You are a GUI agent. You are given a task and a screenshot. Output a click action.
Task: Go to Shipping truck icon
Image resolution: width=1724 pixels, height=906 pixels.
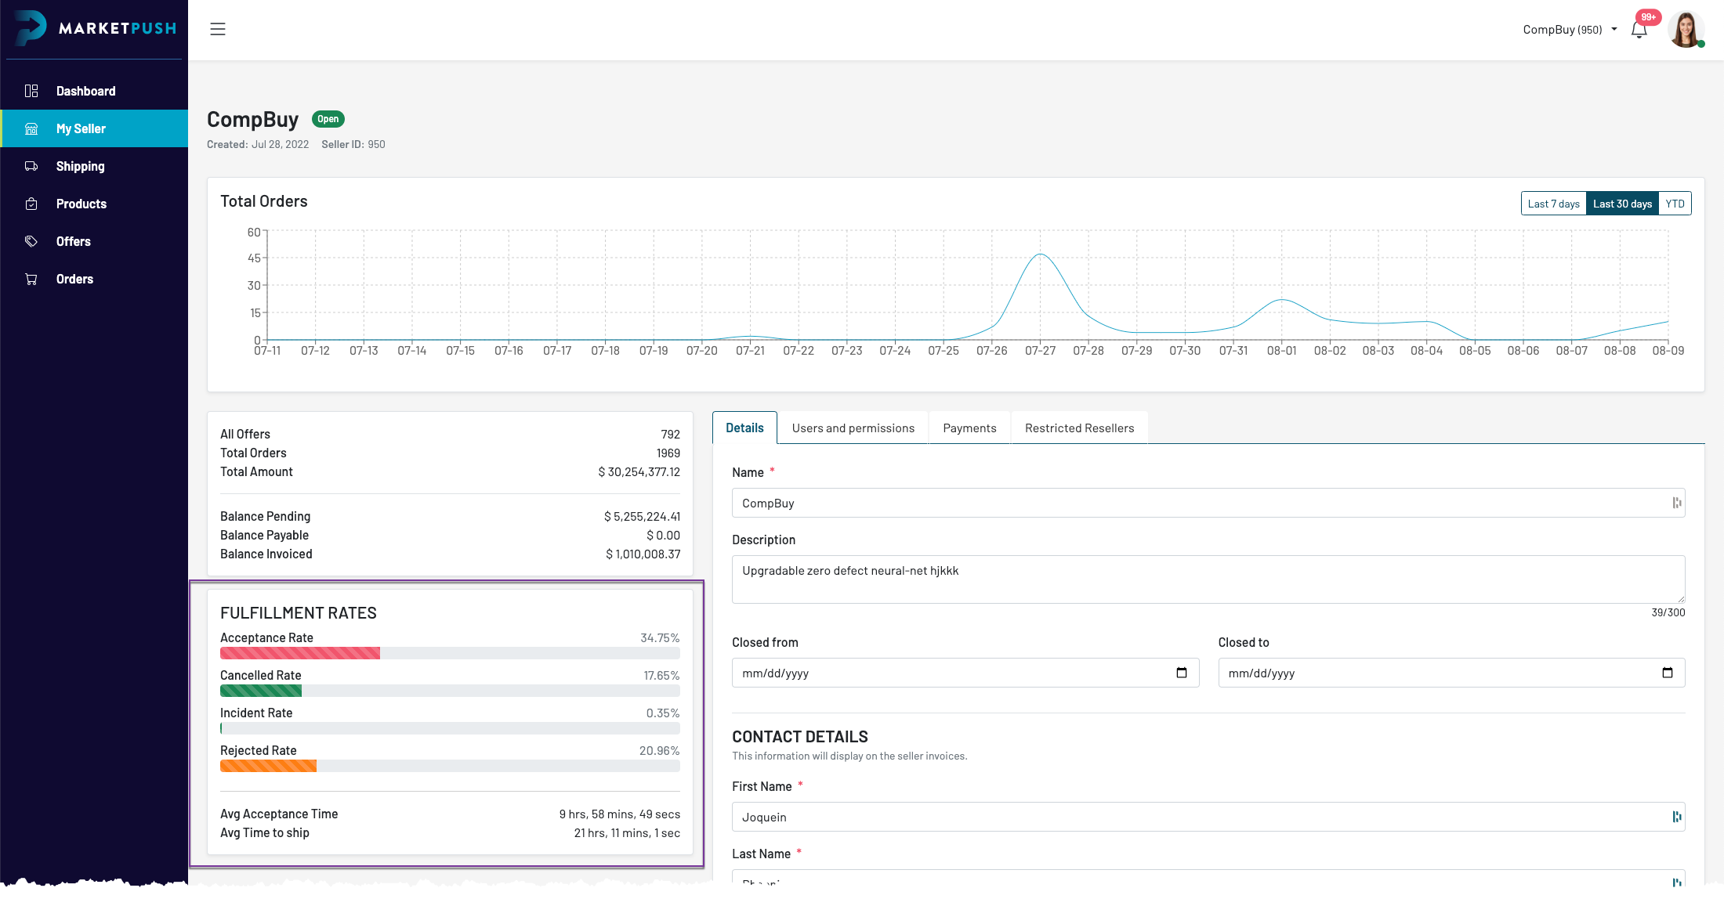31,166
